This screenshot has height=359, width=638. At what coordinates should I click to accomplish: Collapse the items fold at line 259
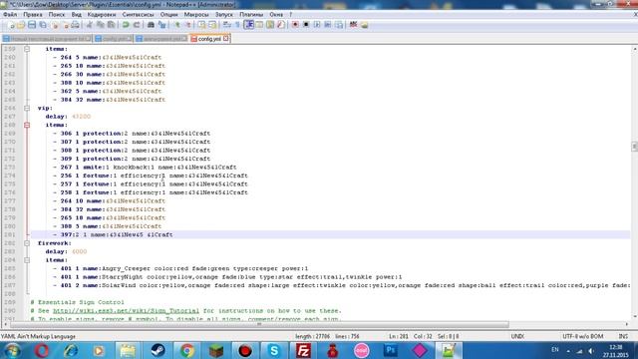(27, 49)
